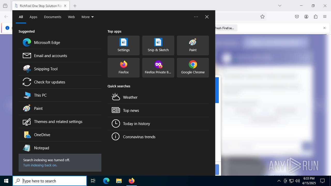Open This PC from suggestions
331x186 pixels.
pos(60,95)
